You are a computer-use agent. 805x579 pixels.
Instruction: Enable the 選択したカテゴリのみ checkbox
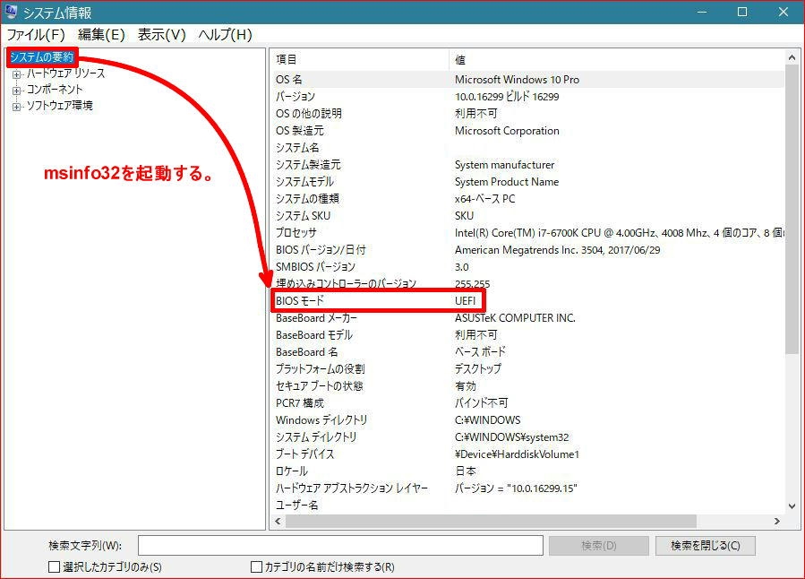[52, 565]
